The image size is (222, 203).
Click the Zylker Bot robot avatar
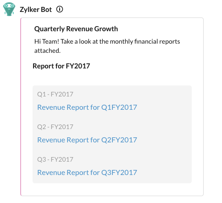tap(9, 9)
